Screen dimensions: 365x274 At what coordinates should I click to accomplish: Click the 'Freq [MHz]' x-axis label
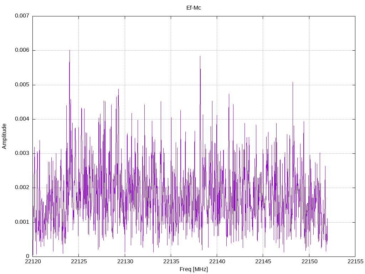(x=194, y=269)
